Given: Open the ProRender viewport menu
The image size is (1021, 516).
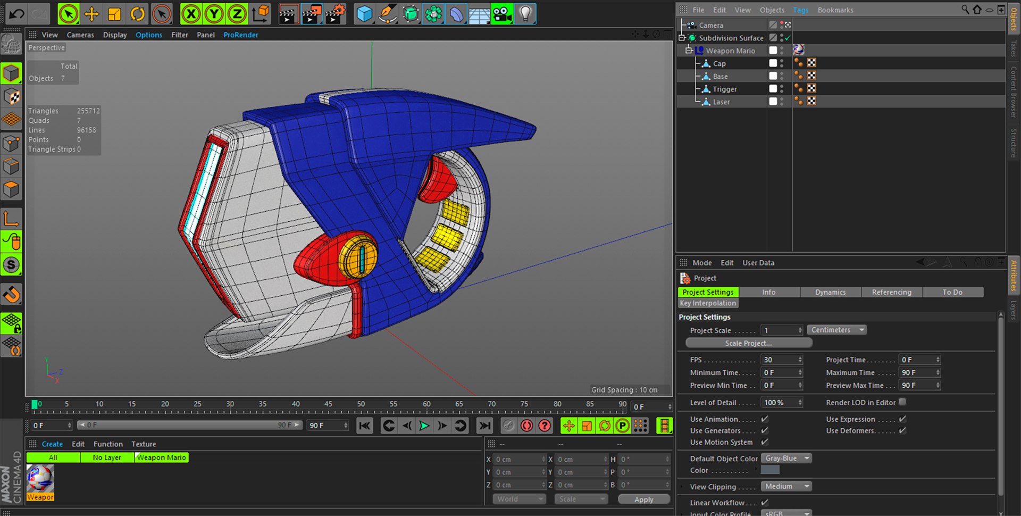Looking at the screenshot, I should [x=240, y=35].
